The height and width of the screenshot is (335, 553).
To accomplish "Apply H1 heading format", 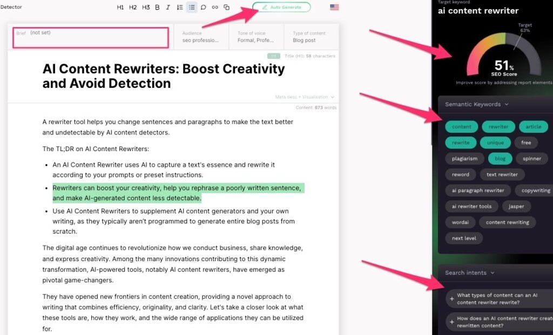I will tap(120, 8).
